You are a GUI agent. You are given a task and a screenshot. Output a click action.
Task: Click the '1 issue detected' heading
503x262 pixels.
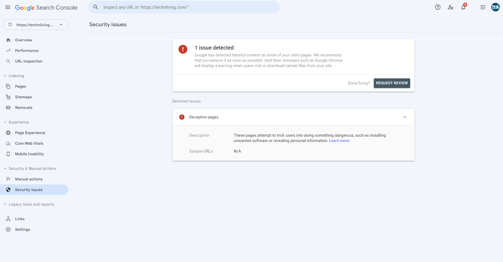point(214,48)
